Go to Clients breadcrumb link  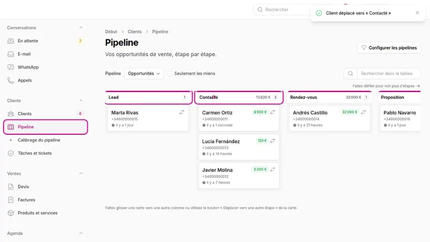tap(134, 32)
